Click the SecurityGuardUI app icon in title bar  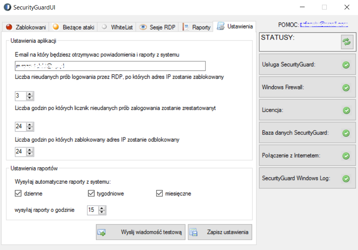[x=7, y=7]
